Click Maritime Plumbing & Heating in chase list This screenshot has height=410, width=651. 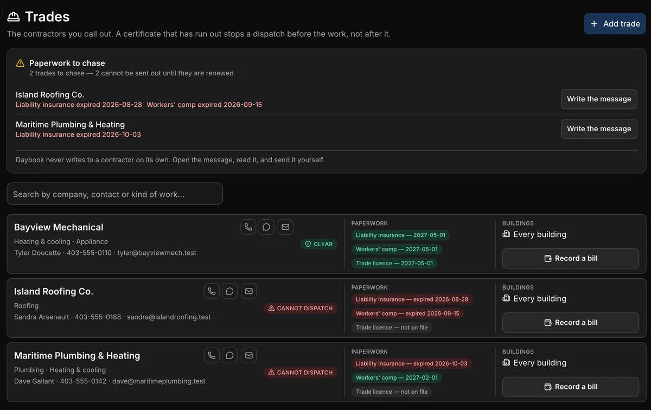70,125
